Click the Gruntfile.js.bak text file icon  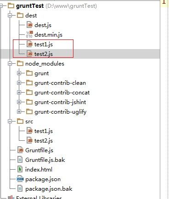(20, 160)
